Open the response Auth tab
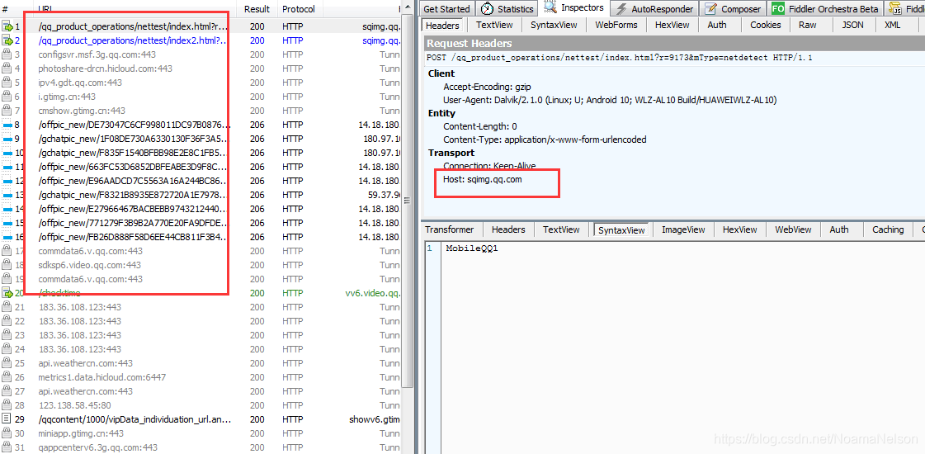Image resolution: width=925 pixels, height=454 pixels. pyautogui.click(x=839, y=229)
